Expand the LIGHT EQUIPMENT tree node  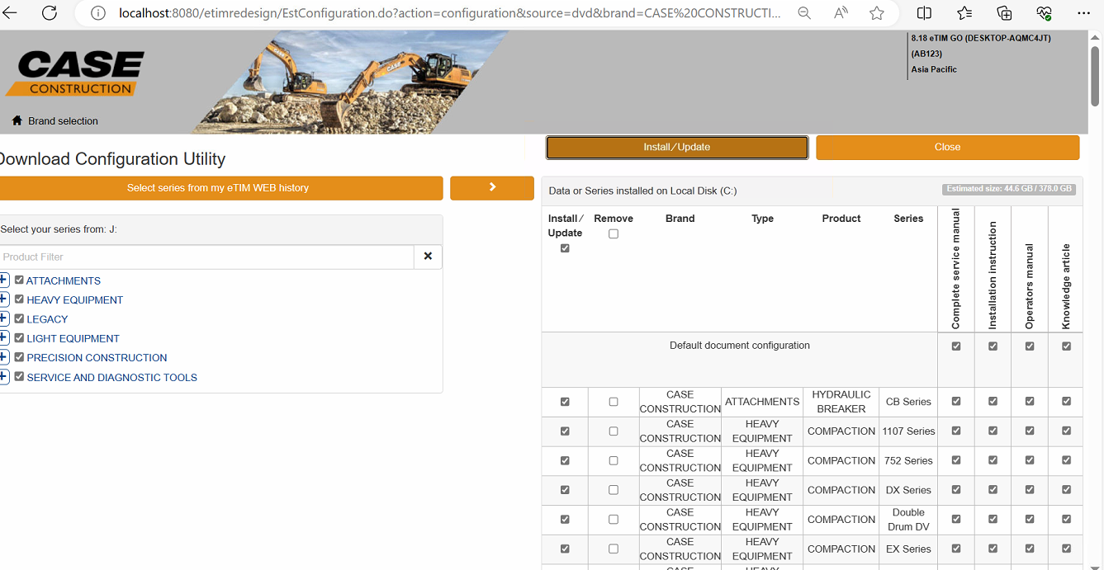(x=4, y=338)
